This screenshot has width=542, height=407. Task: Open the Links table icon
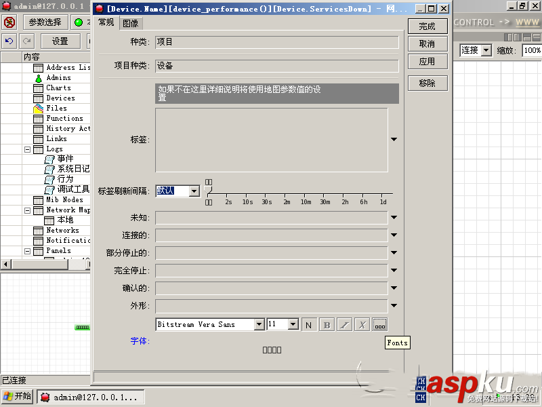38,139
